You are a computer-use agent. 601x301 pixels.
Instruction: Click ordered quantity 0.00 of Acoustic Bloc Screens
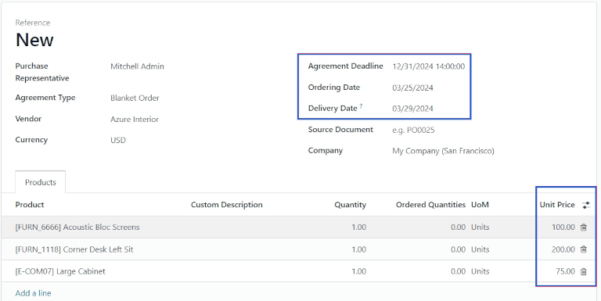click(x=458, y=227)
